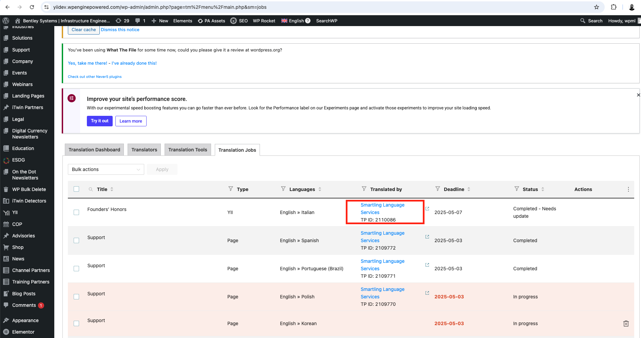Check the select-all checkbox in table header
The height and width of the screenshot is (338, 641).
pos(76,189)
